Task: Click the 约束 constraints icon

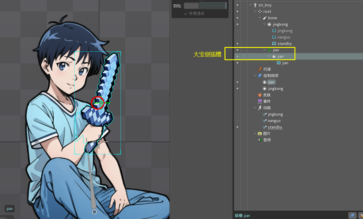Action: point(260,69)
